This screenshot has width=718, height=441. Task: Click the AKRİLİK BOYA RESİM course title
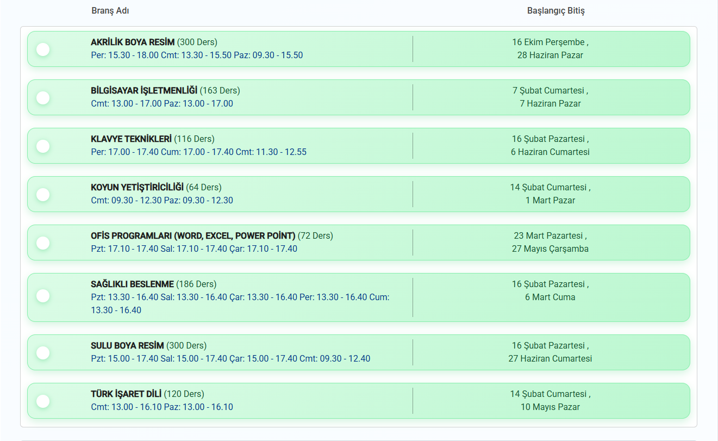pos(133,42)
